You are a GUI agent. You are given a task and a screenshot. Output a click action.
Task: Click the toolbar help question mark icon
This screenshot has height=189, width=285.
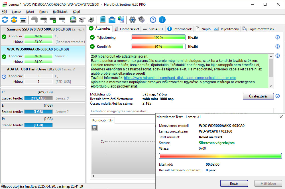pos(153,20)
